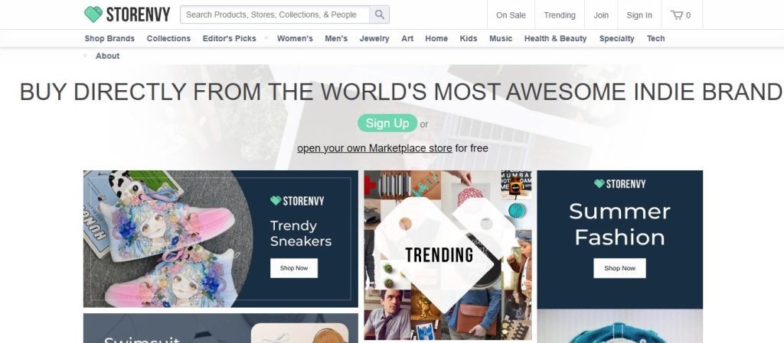This screenshot has width=784, height=343.
Task: Select the Shop Brands menu item
Action: [109, 38]
